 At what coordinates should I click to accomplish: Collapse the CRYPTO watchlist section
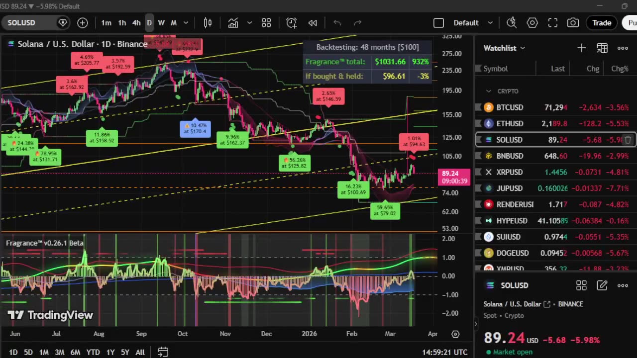point(489,91)
